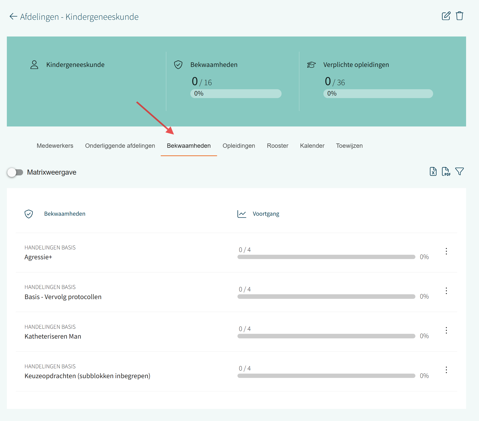This screenshot has width=479, height=421.
Task: Switch to the Medewerkers tab
Action: tap(55, 146)
